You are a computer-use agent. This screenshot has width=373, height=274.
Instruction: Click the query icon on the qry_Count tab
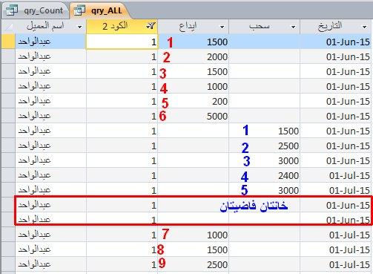12,10
